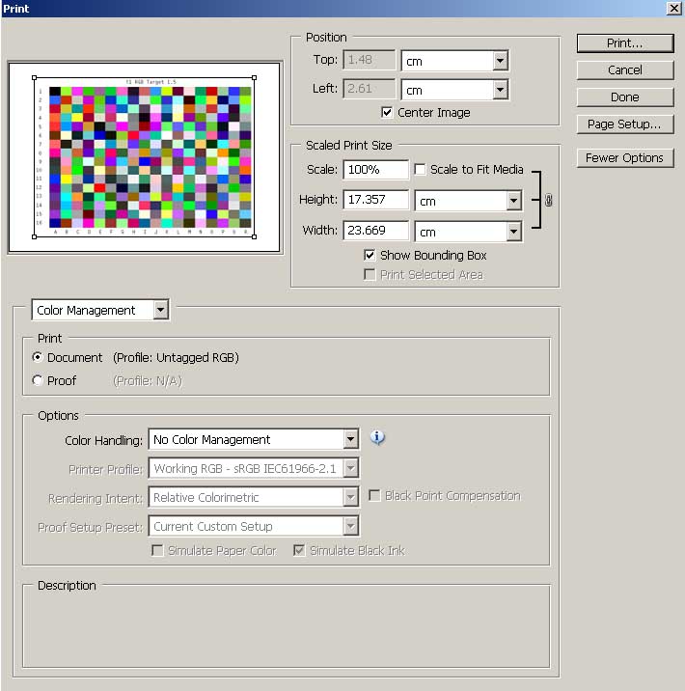This screenshot has height=691, width=685.
Task: Click the bottom-right bounding box handle in preview
Action: click(x=254, y=237)
